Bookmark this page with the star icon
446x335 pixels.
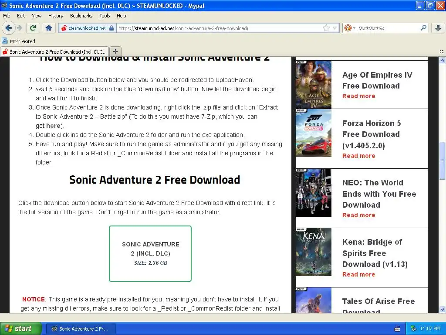click(x=326, y=28)
